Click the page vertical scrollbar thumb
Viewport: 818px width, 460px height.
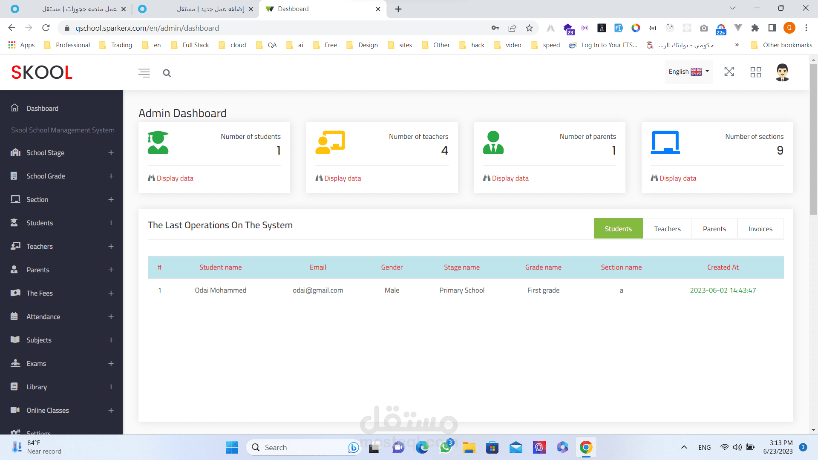coord(813,139)
